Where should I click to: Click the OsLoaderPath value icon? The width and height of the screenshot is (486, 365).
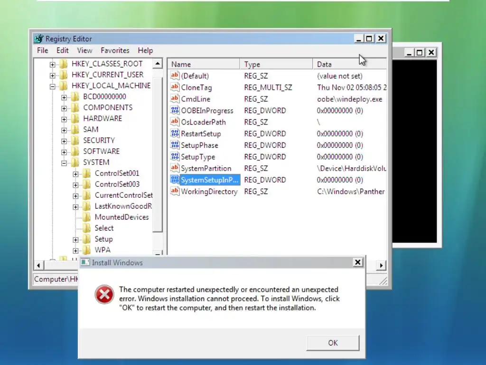pos(175,122)
